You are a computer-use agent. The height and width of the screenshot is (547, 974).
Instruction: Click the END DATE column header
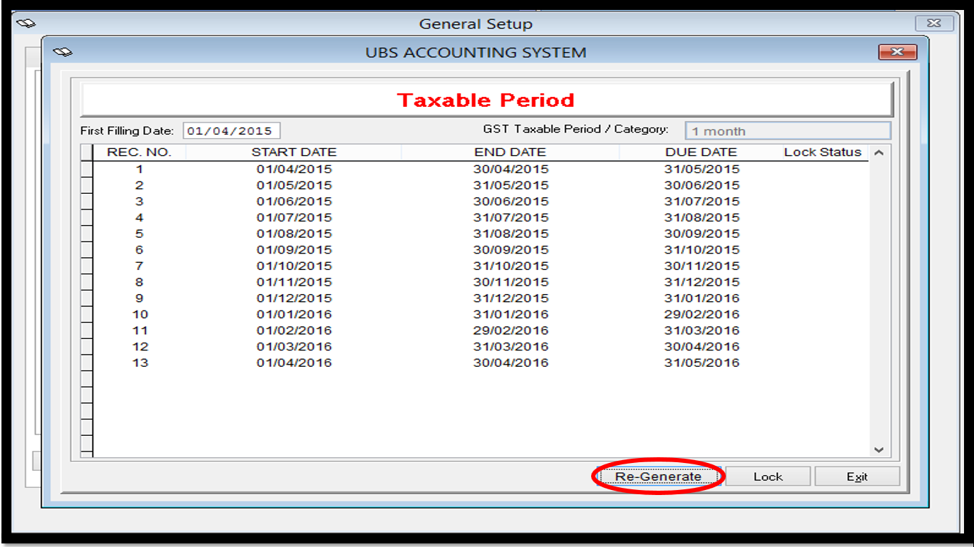510,152
